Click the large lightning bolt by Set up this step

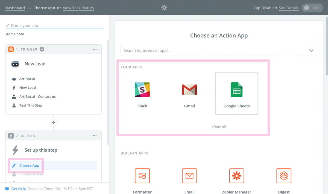pos(15,150)
